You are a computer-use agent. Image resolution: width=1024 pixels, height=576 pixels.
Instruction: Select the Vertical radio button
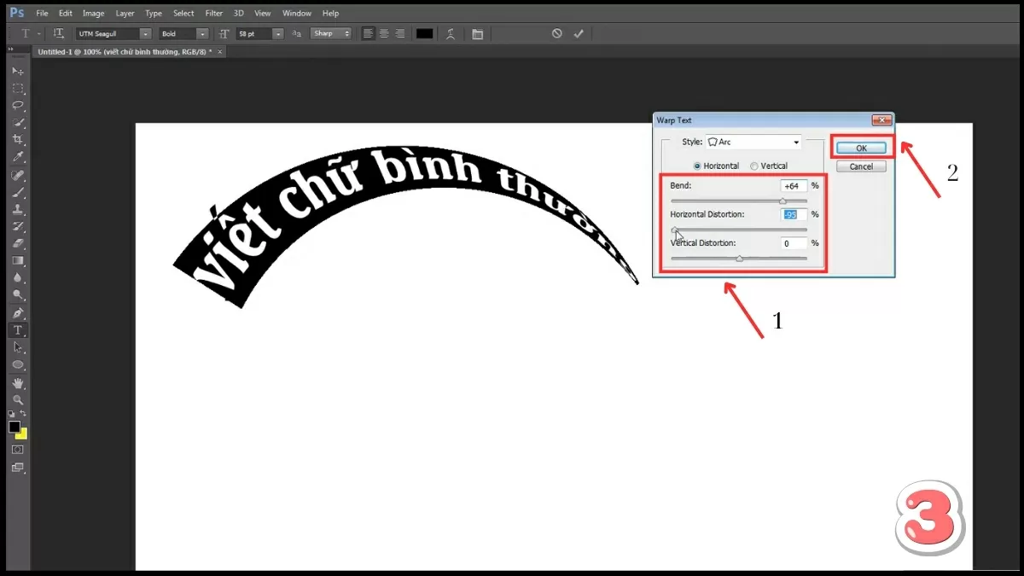pos(753,166)
